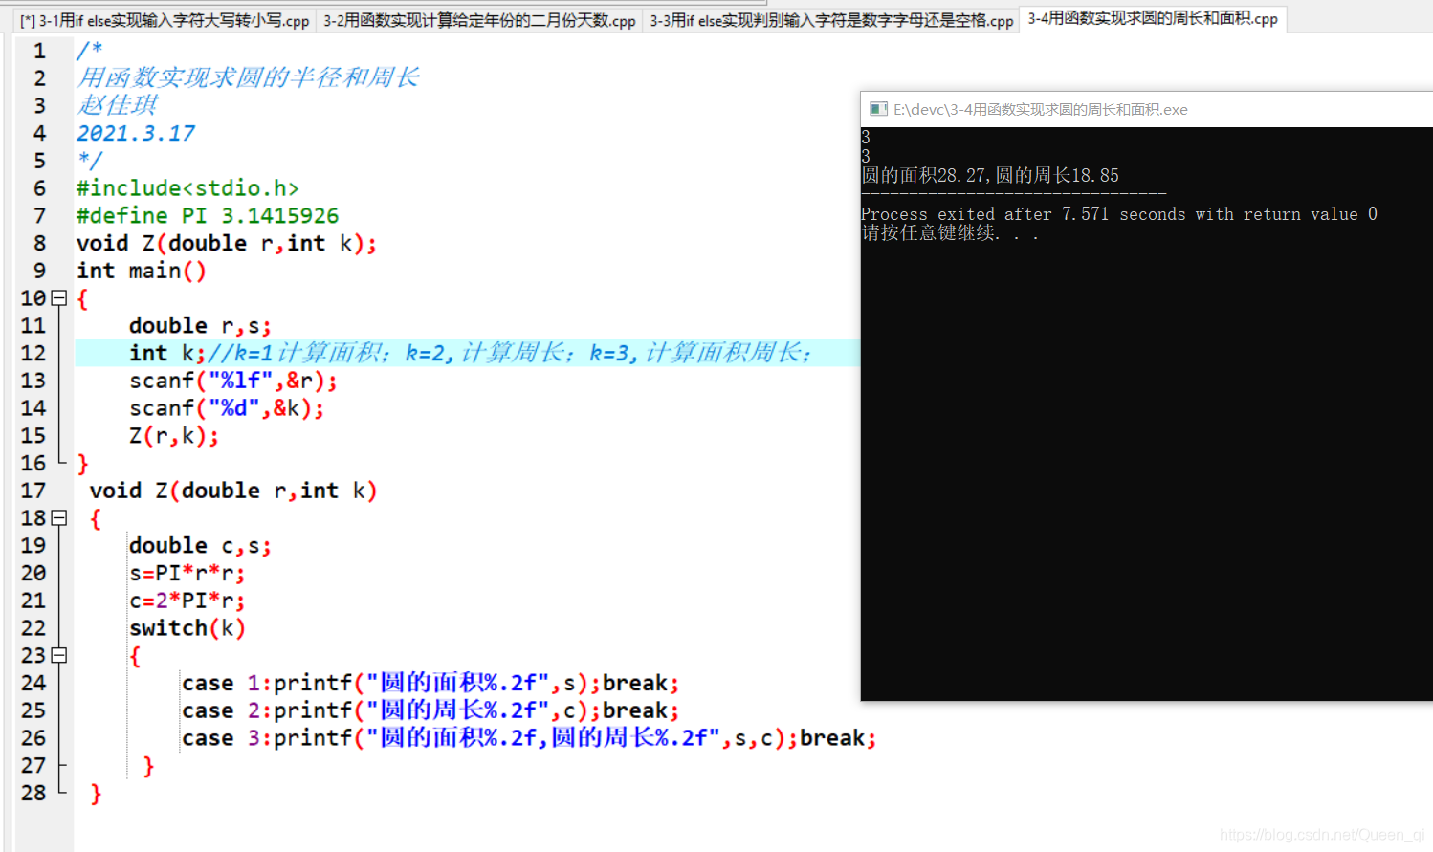Click the case 2 printf line
Screen dimensions: 1433x852
430,710
